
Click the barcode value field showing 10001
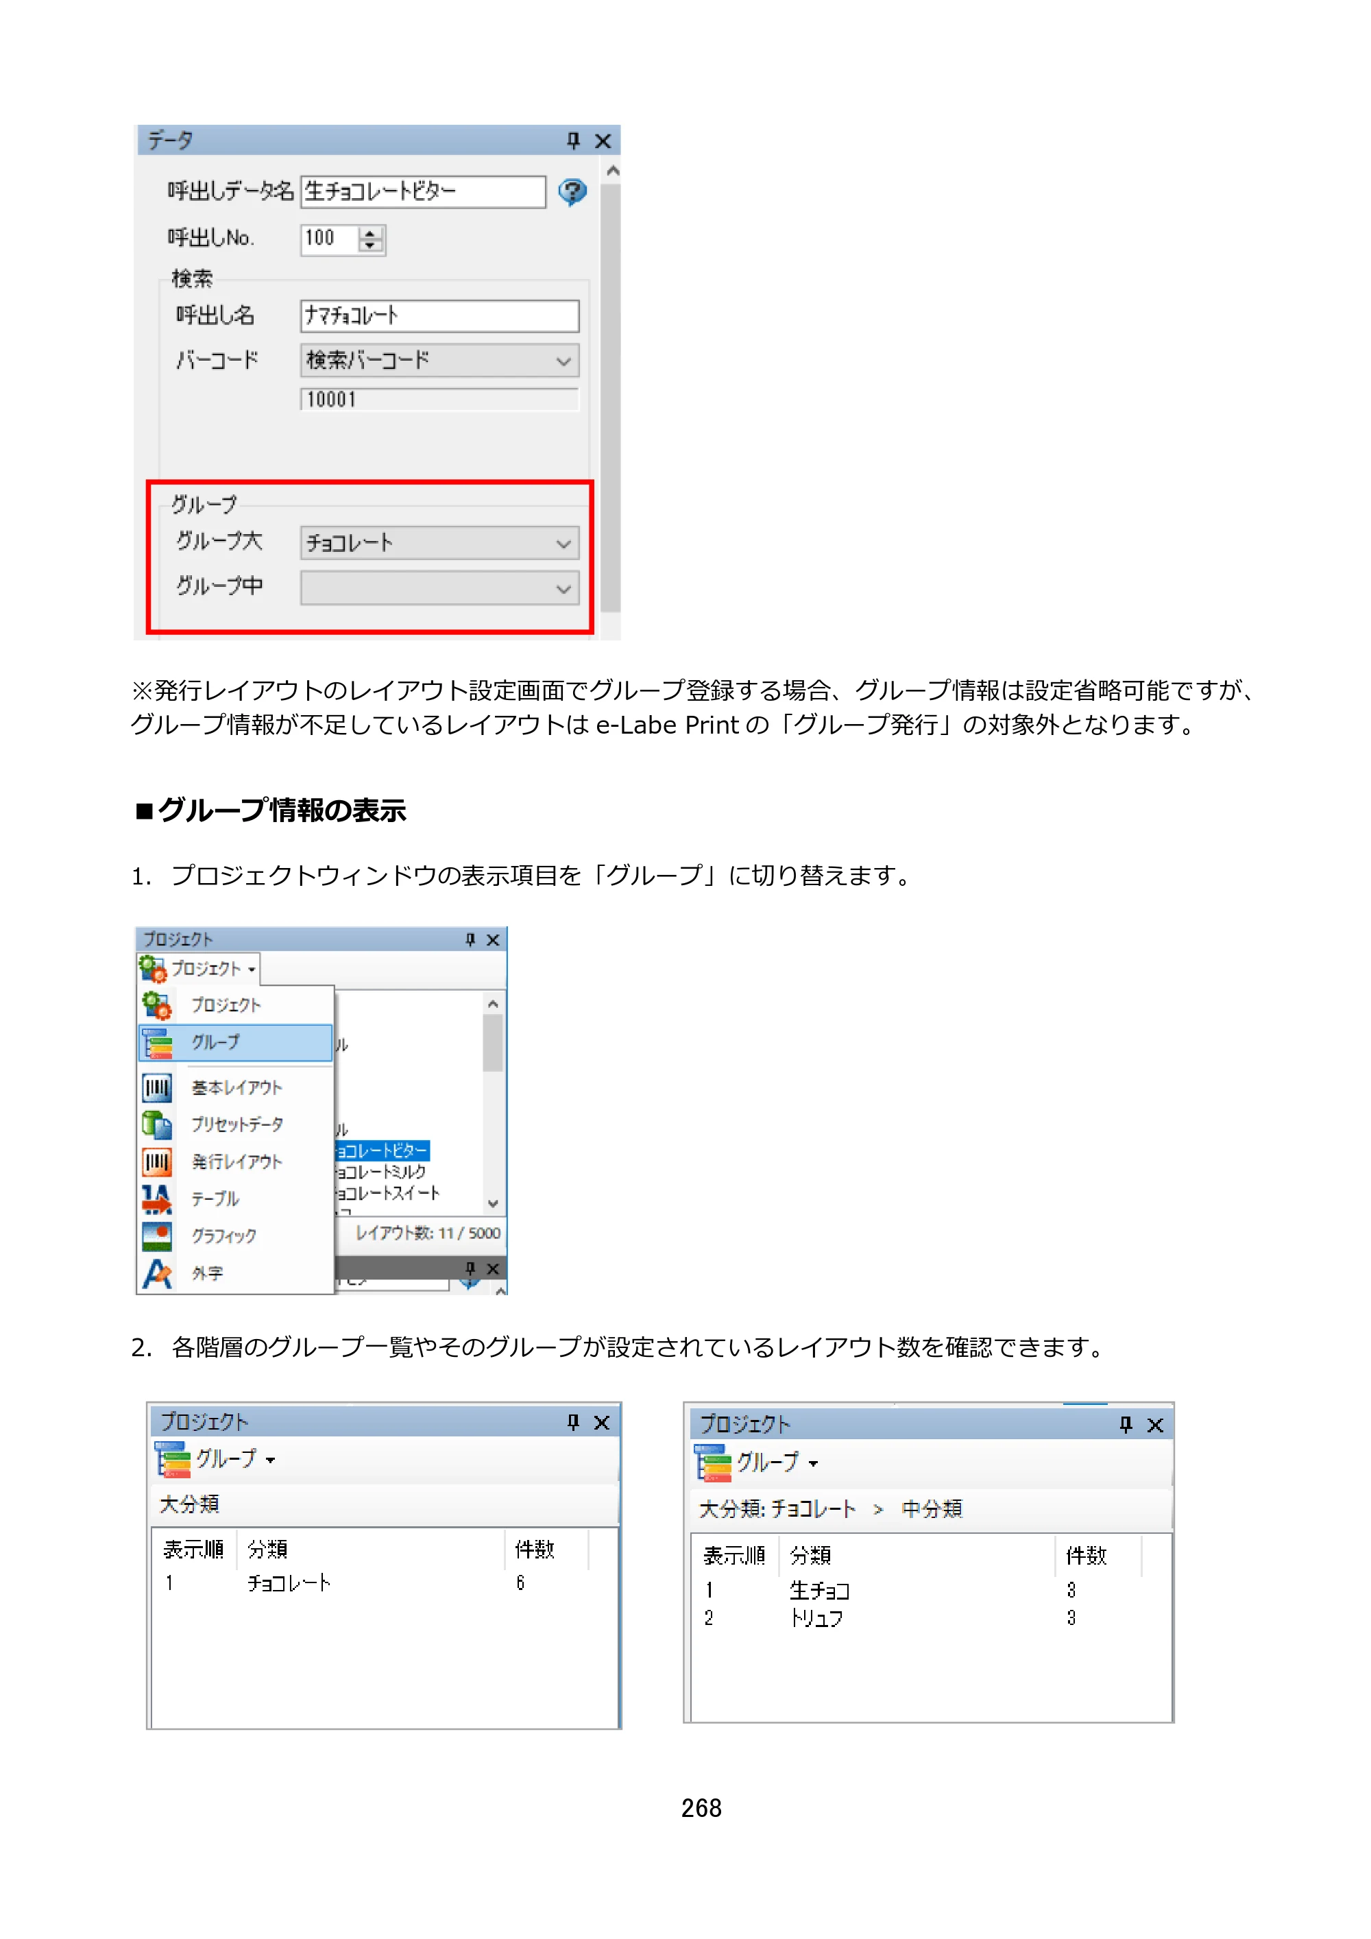439,398
